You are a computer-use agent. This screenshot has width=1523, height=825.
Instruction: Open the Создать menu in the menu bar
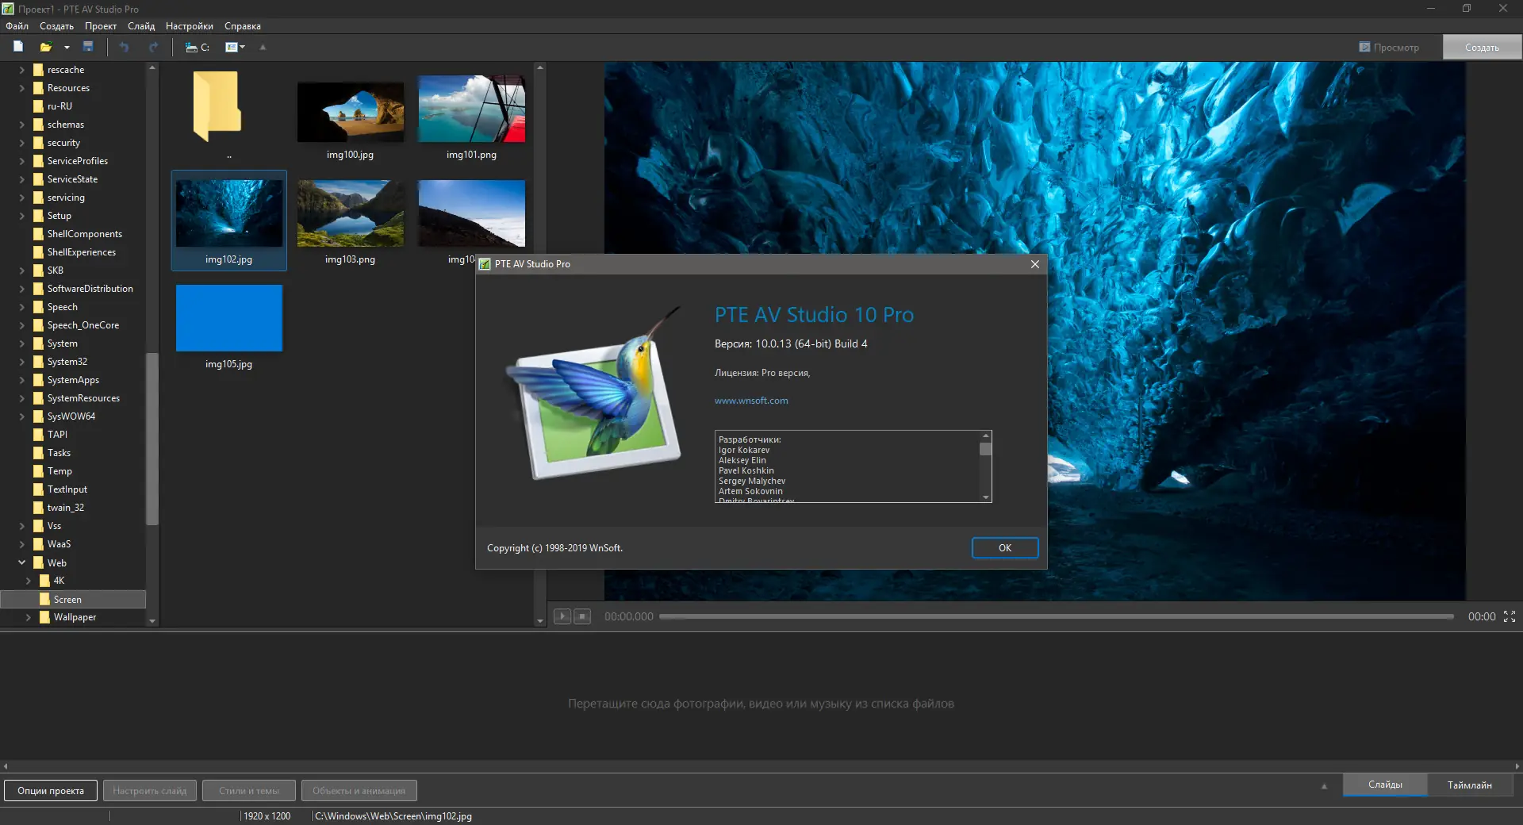coord(57,26)
